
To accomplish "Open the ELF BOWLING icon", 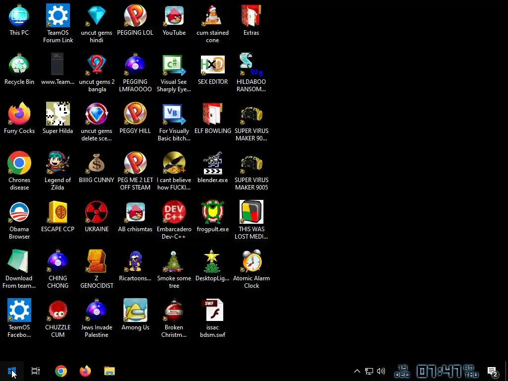I will click(x=212, y=118).
